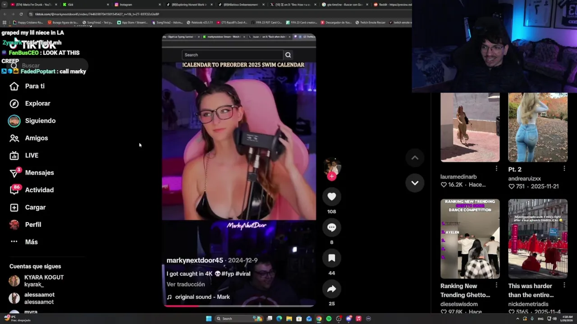This screenshot has width=577, height=324.
Task: Open andrearuizxx profile link
Action: click(x=524, y=179)
